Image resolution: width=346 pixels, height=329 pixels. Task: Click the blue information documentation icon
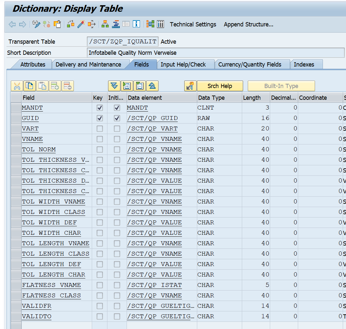tap(136, 24)
